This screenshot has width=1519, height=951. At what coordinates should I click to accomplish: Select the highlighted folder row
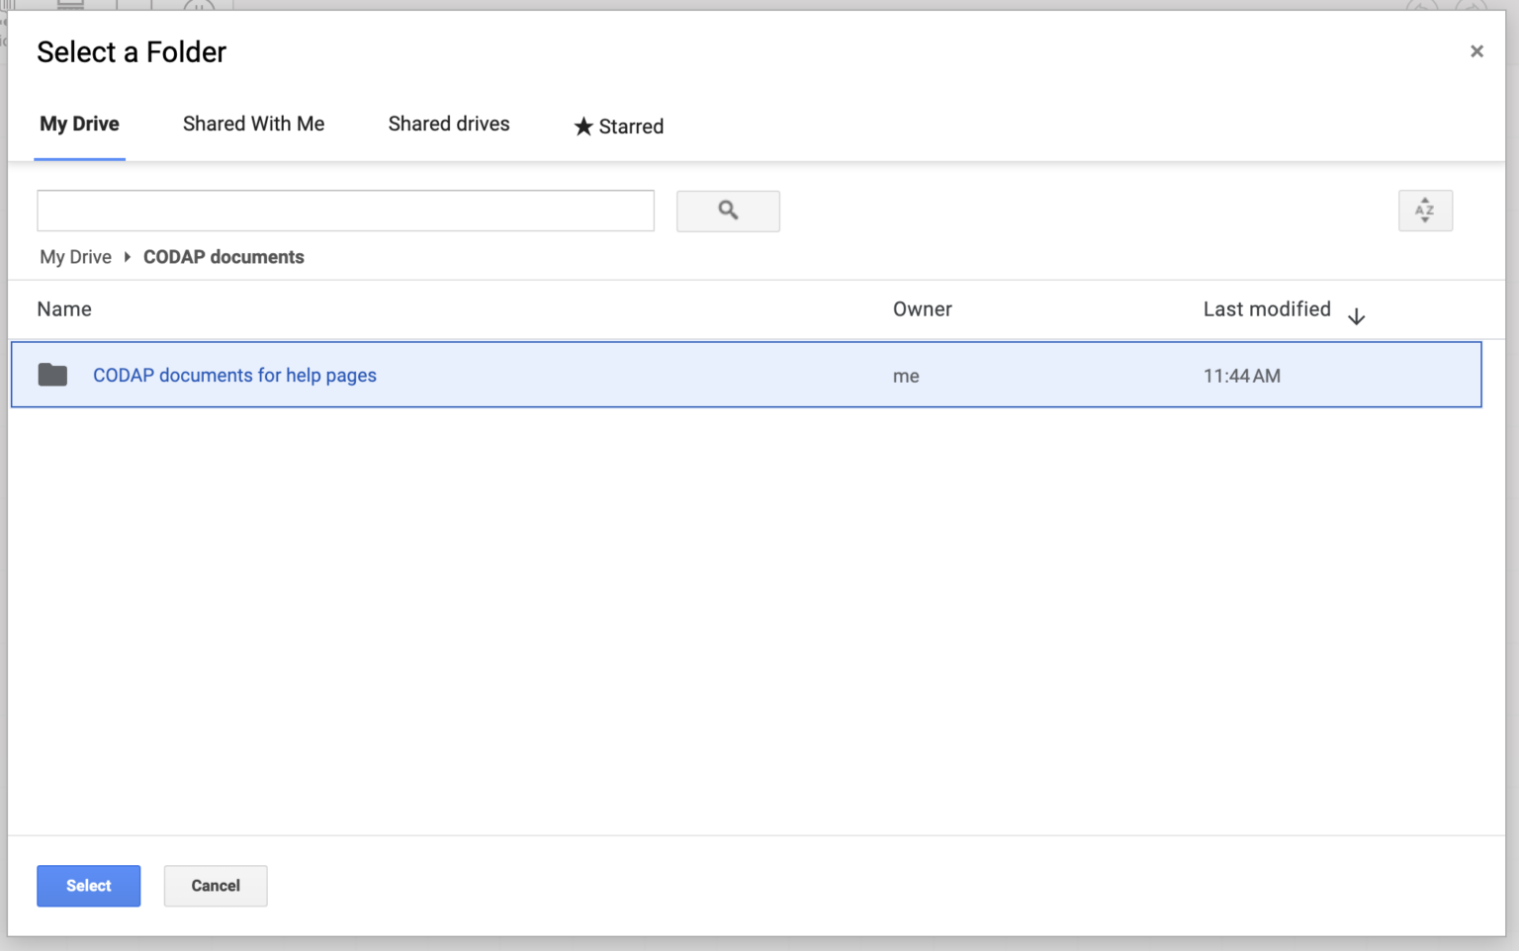point(692,375)
